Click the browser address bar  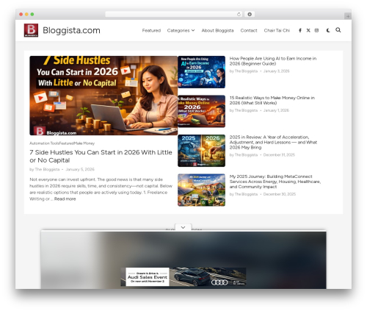tap(173, 15)
